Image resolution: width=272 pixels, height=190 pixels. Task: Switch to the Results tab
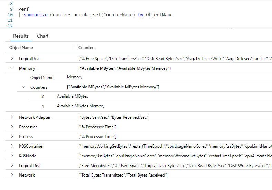(21, 36)
